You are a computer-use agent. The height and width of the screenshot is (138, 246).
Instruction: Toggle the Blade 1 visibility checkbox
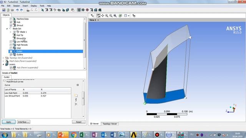pos(15,32)
